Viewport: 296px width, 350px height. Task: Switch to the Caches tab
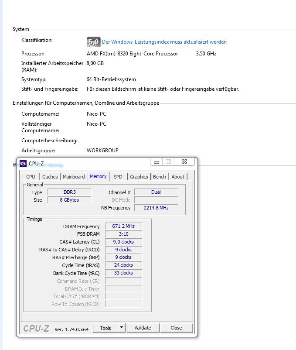pos(50,177)
